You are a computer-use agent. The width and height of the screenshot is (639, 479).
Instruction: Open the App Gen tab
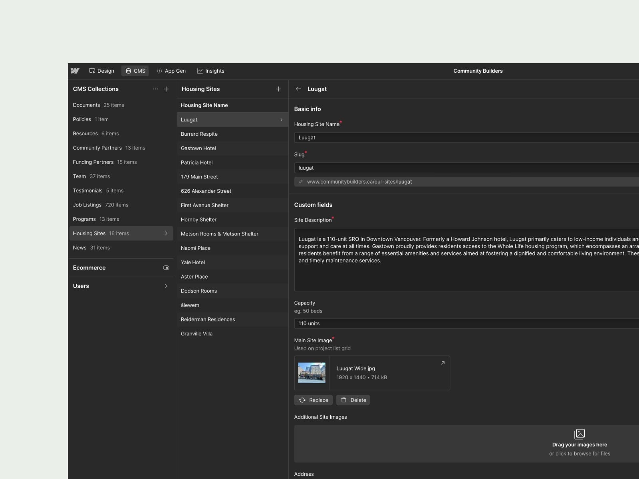pyautogui.click(x=171, y=71)
